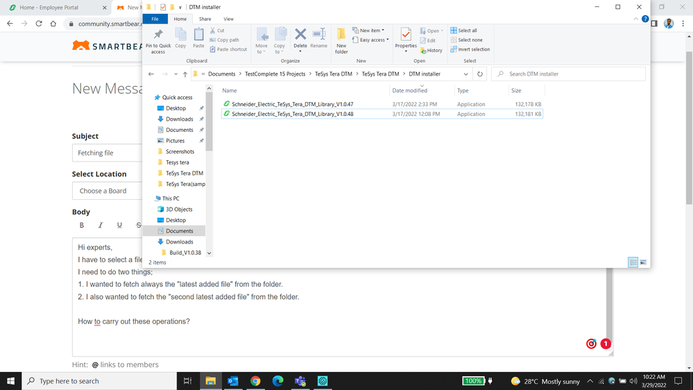Click the Up one level arrow
Image resolution: width=693 pixels, height=390 pixels.
pos(185,74)
